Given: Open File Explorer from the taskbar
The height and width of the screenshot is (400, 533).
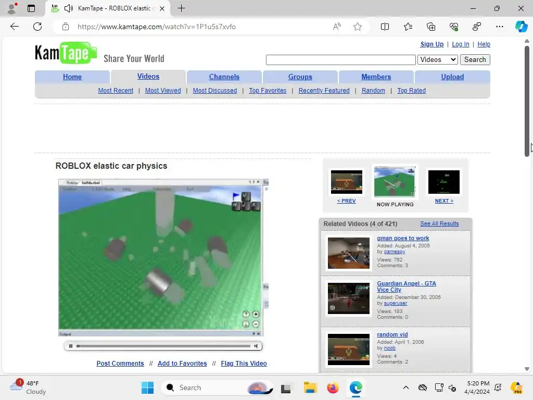Looking at the screenshot, I should (x=310, y=387).
